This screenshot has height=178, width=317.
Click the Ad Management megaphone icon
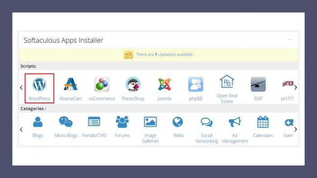click(235, 122)
